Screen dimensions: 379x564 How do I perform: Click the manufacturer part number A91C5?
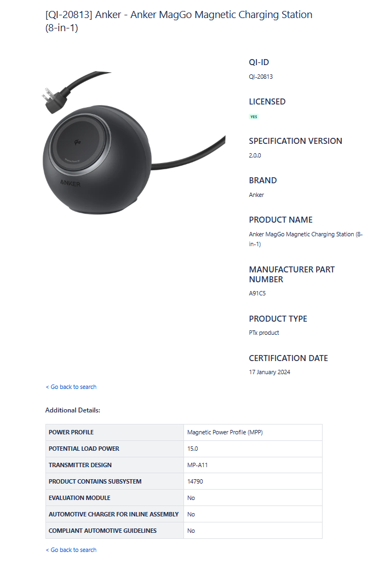point(257,293)
